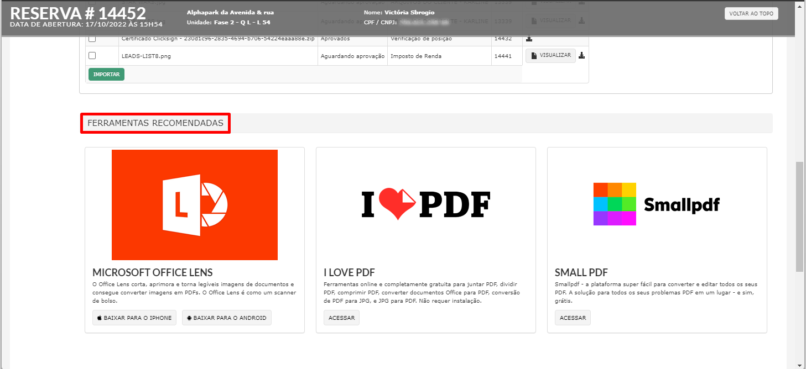Click the 'Aguardando aprovação' status for LEADS-LIST8.png

[352, 56]
